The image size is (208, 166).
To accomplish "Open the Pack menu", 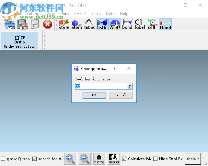I will tap(65, 14).
